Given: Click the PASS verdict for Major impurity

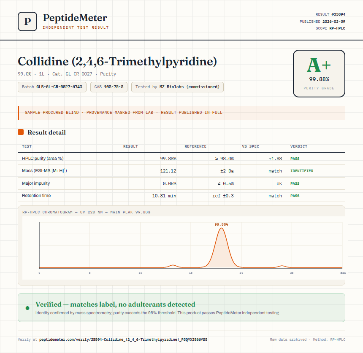Looking at the screenshot, I should [x=295, y=183].
